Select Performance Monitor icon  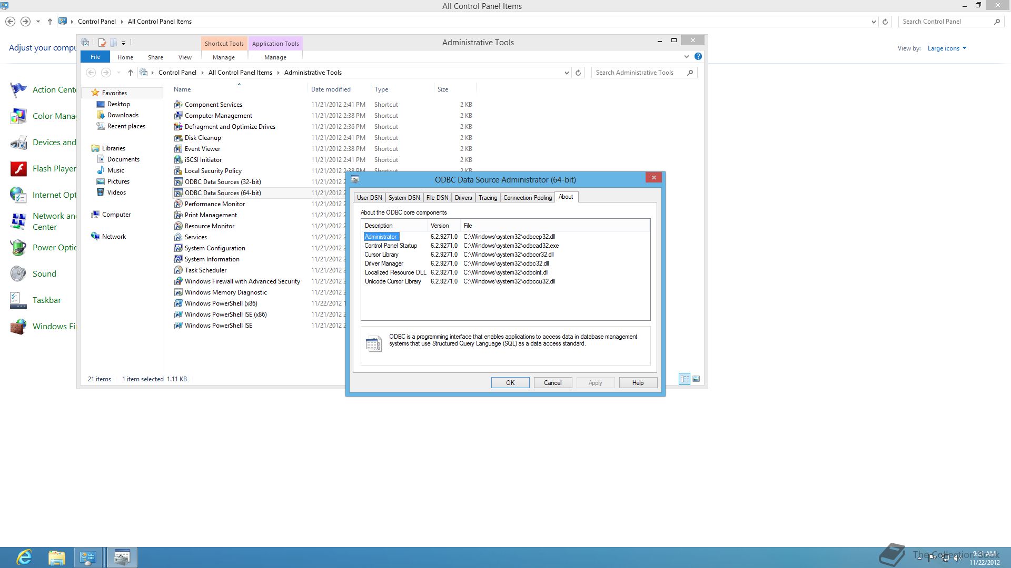178,204
